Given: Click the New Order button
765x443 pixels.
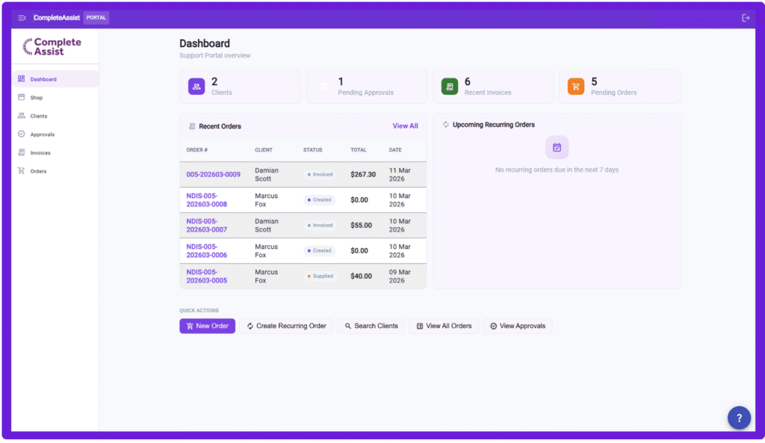Looking at the screenshot, I should coord(207,326).
